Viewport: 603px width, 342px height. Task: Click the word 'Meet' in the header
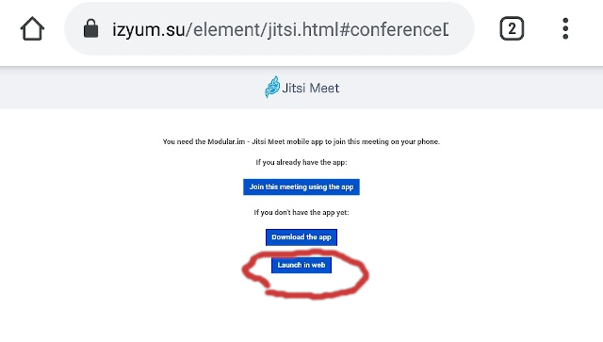(x=324, y=89)
